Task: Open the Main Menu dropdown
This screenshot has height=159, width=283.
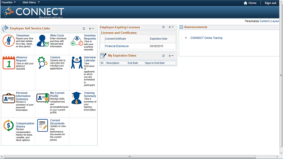Action: pyautogui.click(x=31, y=3)
